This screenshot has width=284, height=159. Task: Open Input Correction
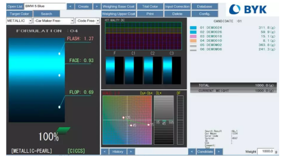(177, 6)
